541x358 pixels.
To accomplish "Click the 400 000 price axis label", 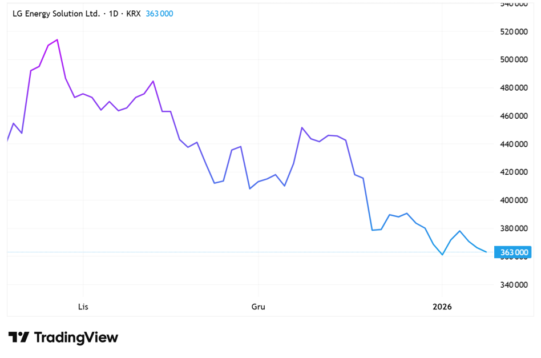I will tap(513, 200).
